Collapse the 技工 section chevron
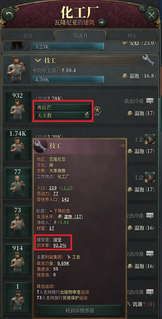Viewport: 162px width, 319px height. click(38, 60)
